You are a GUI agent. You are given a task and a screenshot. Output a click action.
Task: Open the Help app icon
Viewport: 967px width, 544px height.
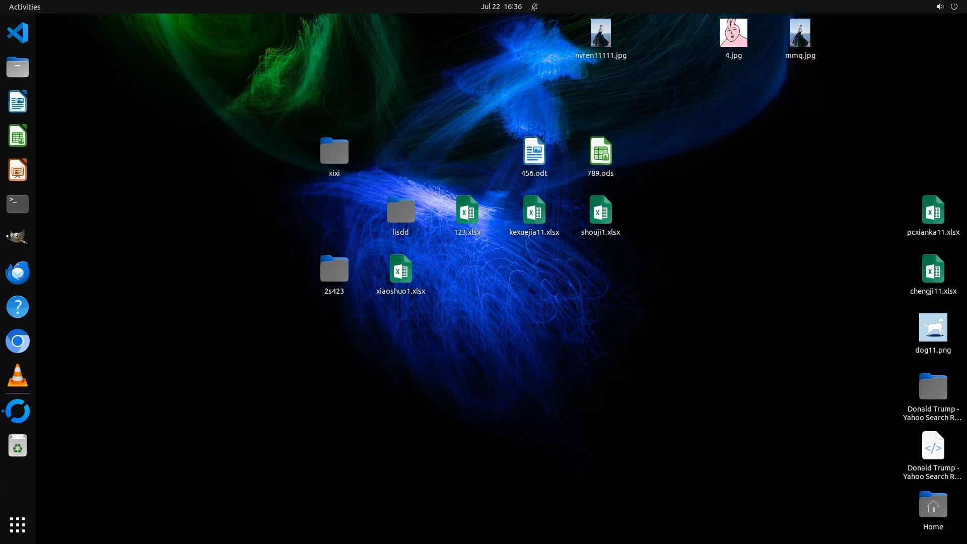tap(18, 307)
